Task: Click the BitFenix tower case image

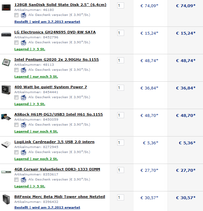Action: pos(6,199)
